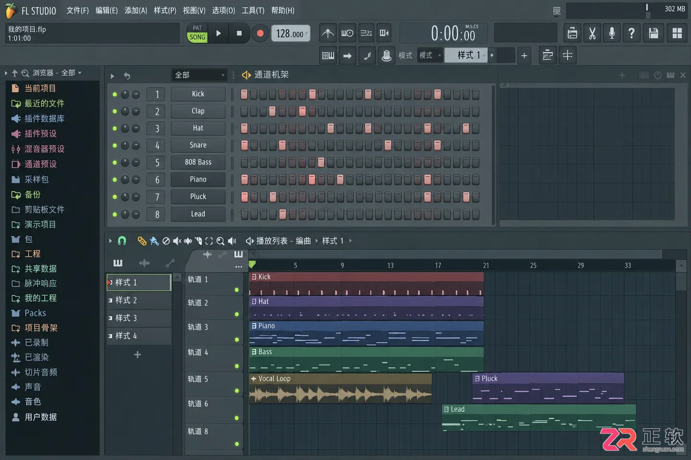This screenshot has height=460, width=691.
Task: Open the 选项(O) menu
Action: tap(224, 11)
